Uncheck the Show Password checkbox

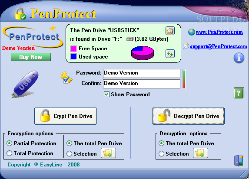click(x=106, y=94)
